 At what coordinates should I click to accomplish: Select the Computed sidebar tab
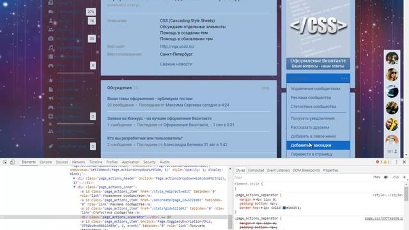(256, 171)
